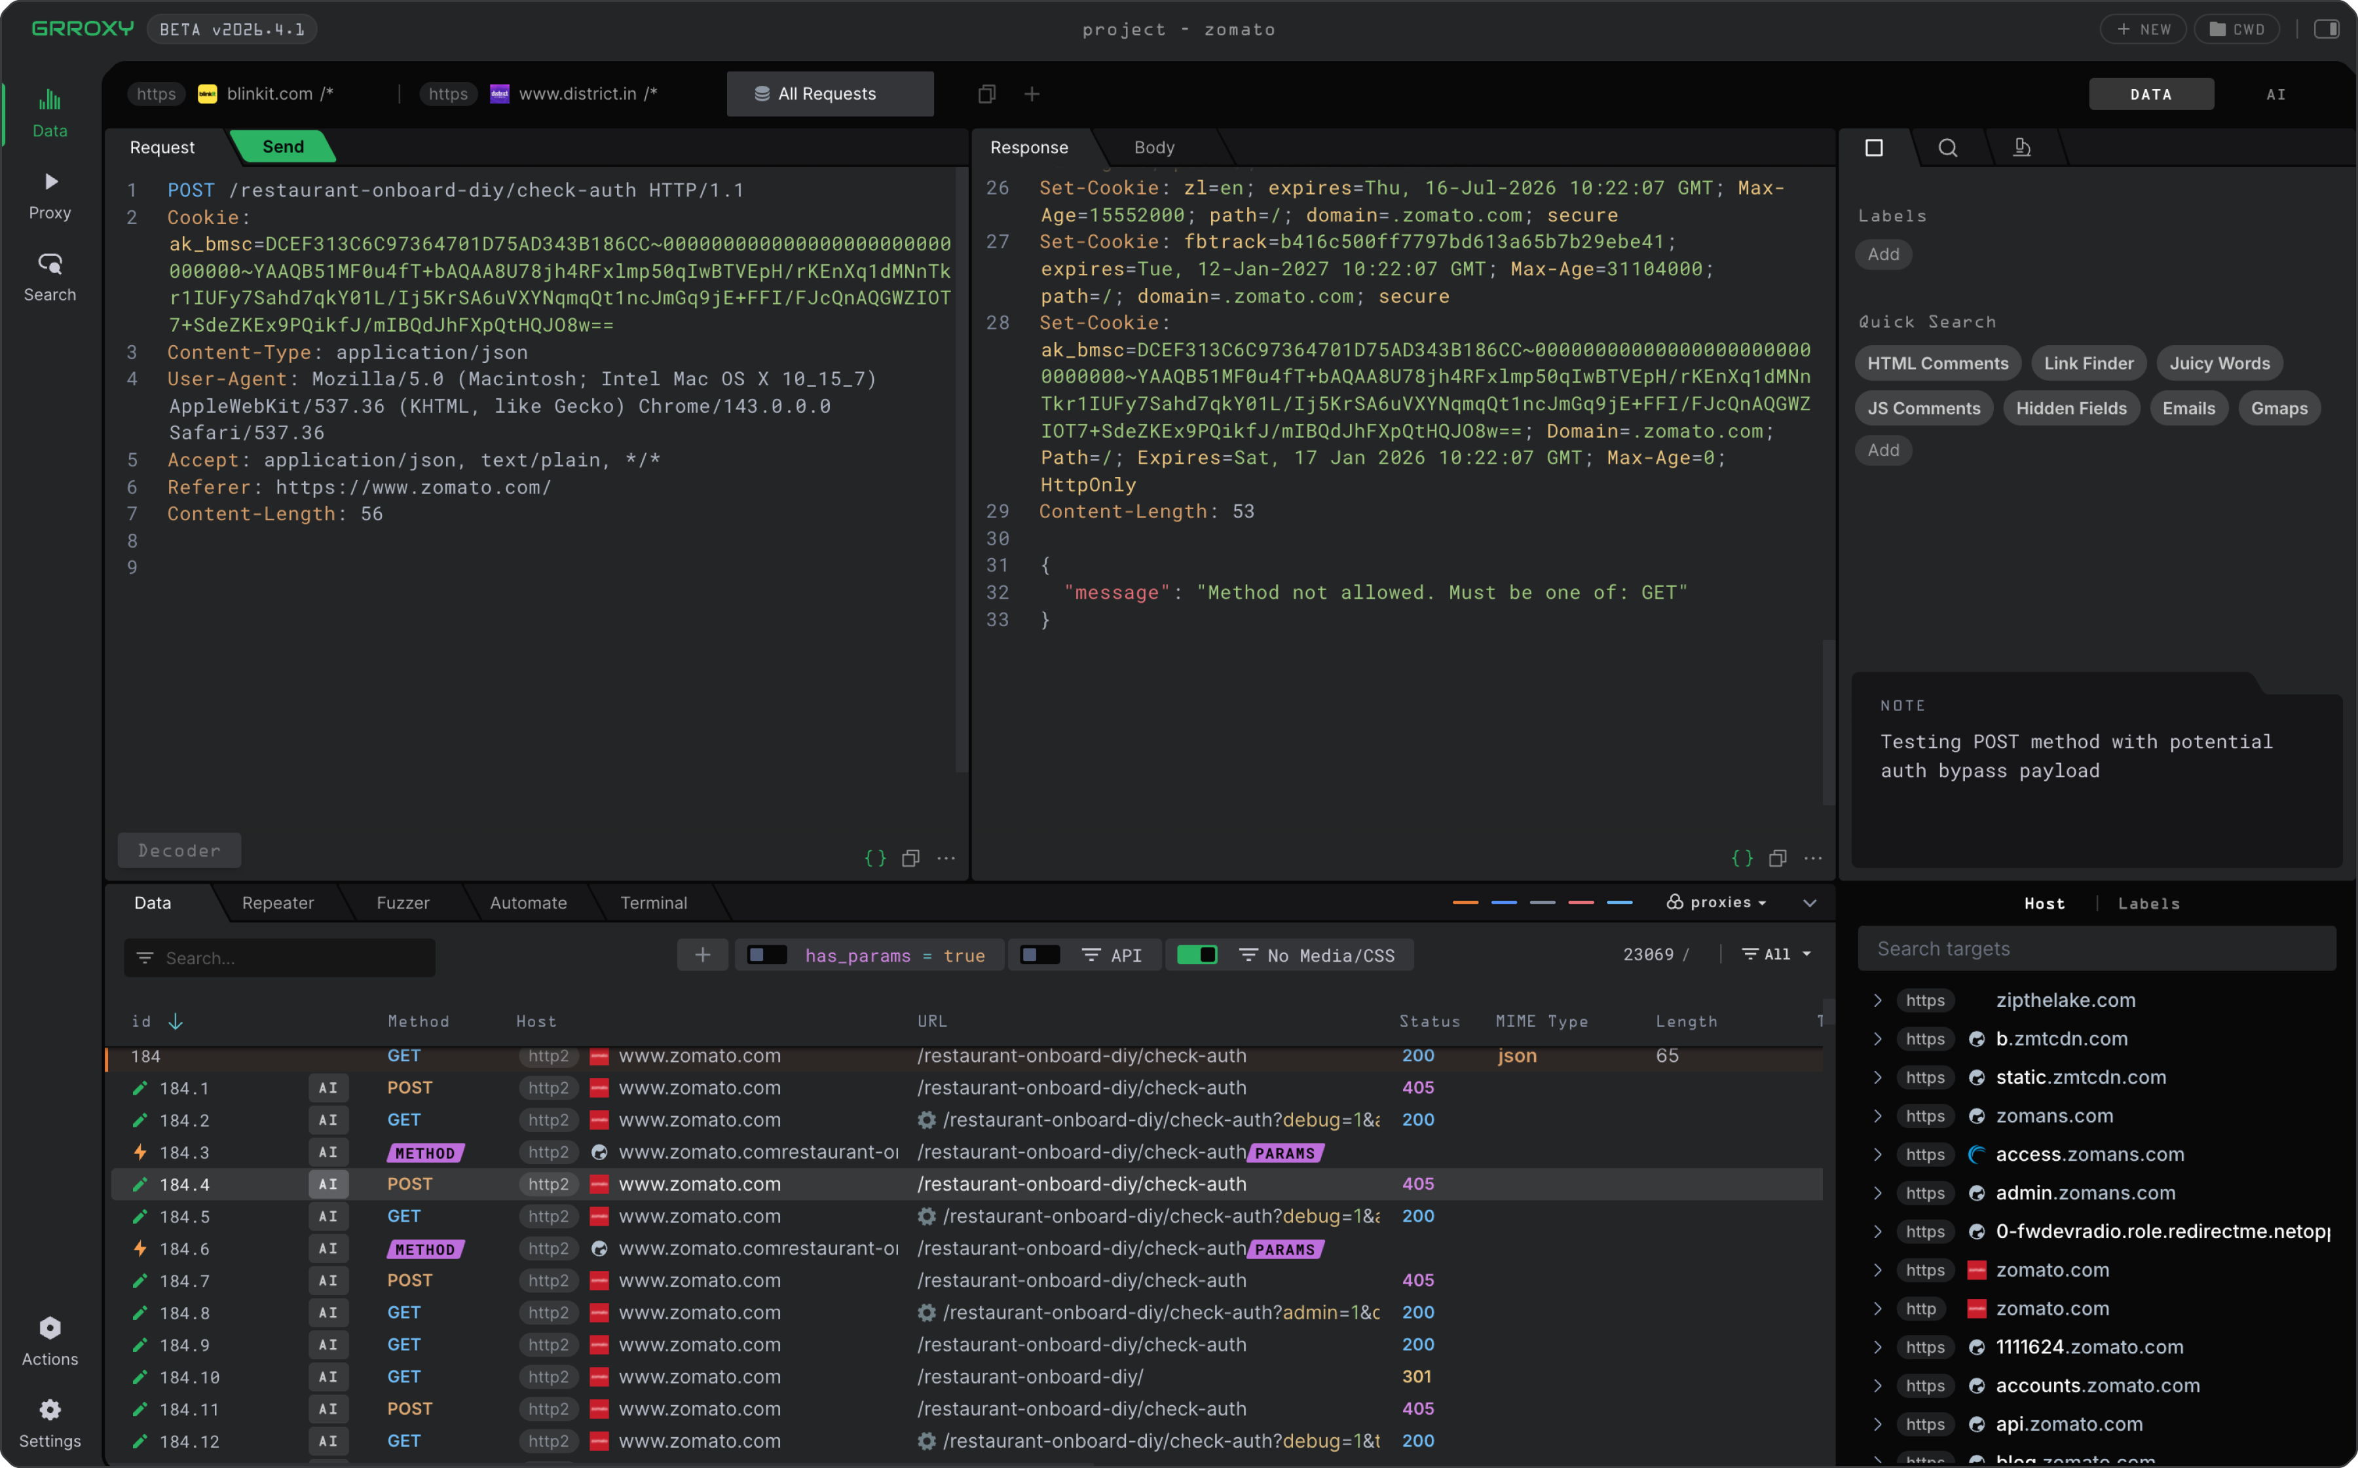Screen dimensions: 2358x1468
Task: Open the Actions panel in the sidebar
Action: coord(50,1342)
